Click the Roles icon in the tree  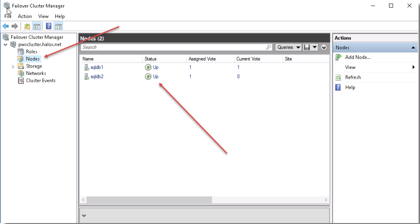21,52
